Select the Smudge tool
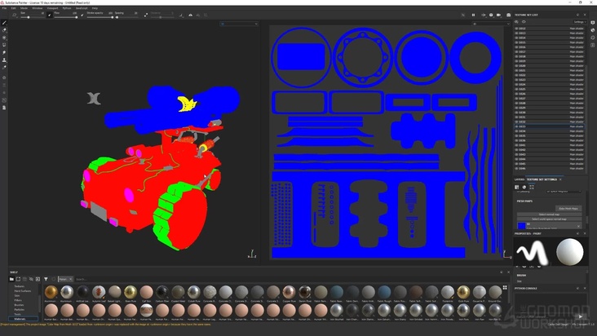This screenshot has height=336, width=597. 4,52
